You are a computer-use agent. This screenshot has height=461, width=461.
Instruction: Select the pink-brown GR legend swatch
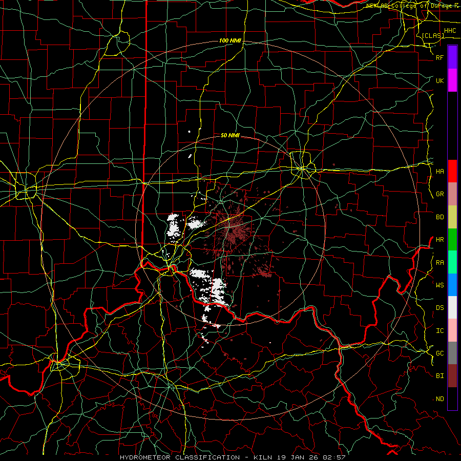pos(452,194)
